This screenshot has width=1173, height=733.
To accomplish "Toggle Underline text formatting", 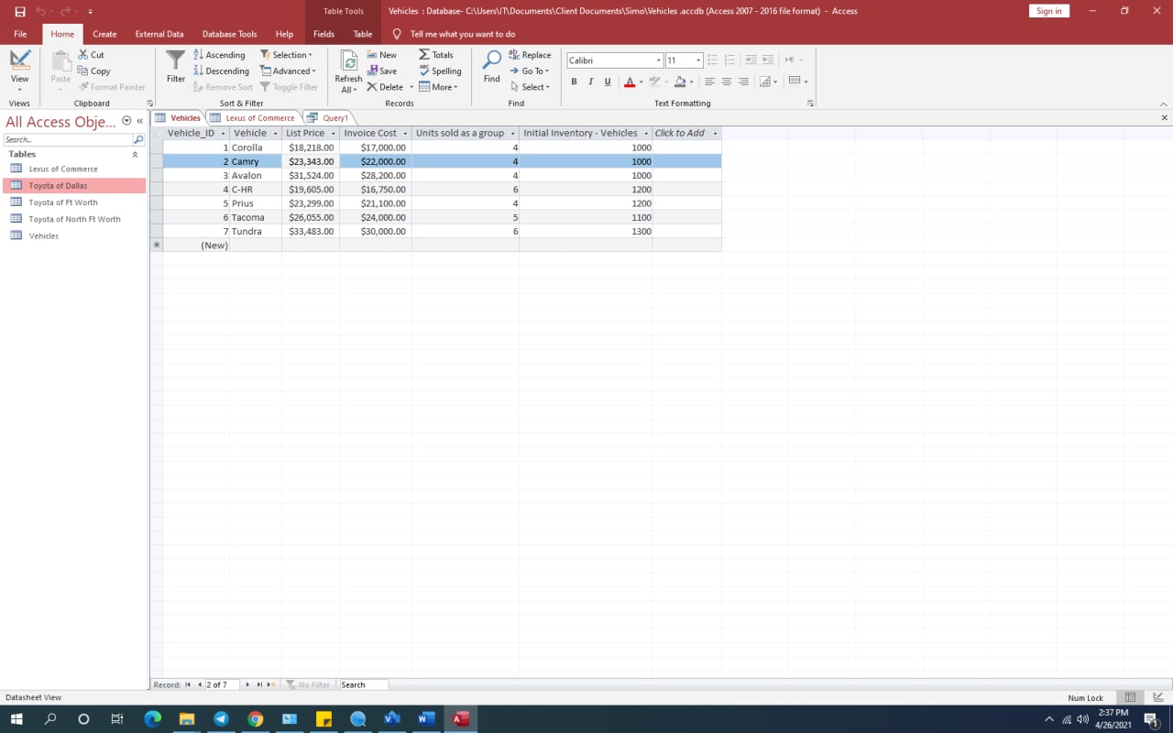I will tap(608, 82).
